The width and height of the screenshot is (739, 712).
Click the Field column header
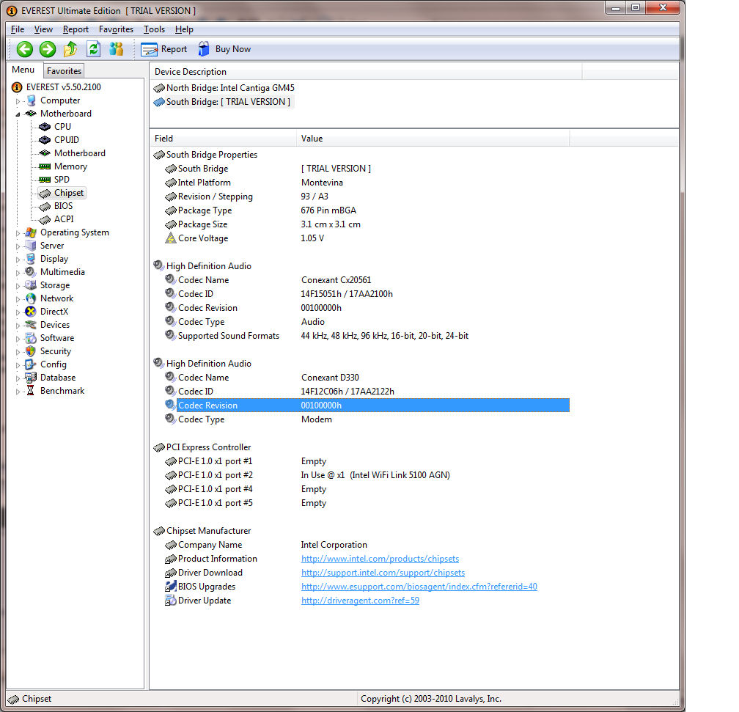click(x=224, y=139)
